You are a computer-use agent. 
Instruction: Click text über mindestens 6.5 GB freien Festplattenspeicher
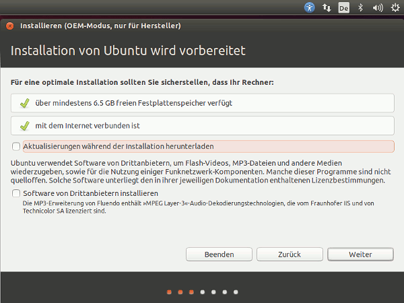coord(134,103)
